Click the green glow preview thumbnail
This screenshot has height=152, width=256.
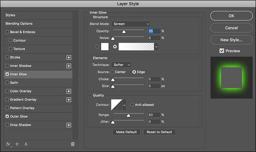[x=232, y=78]
